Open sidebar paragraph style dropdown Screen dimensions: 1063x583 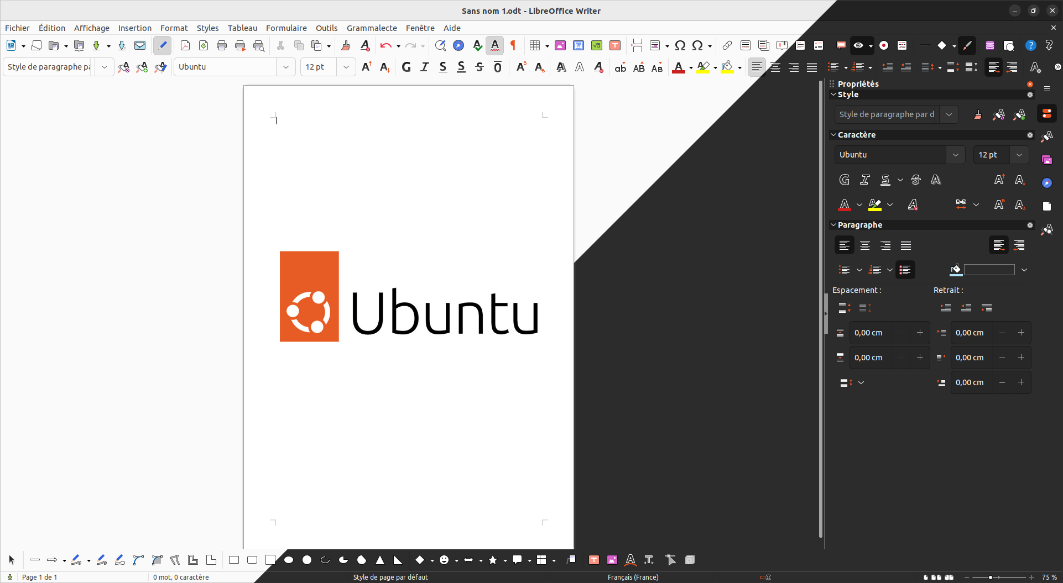(949, 114)
